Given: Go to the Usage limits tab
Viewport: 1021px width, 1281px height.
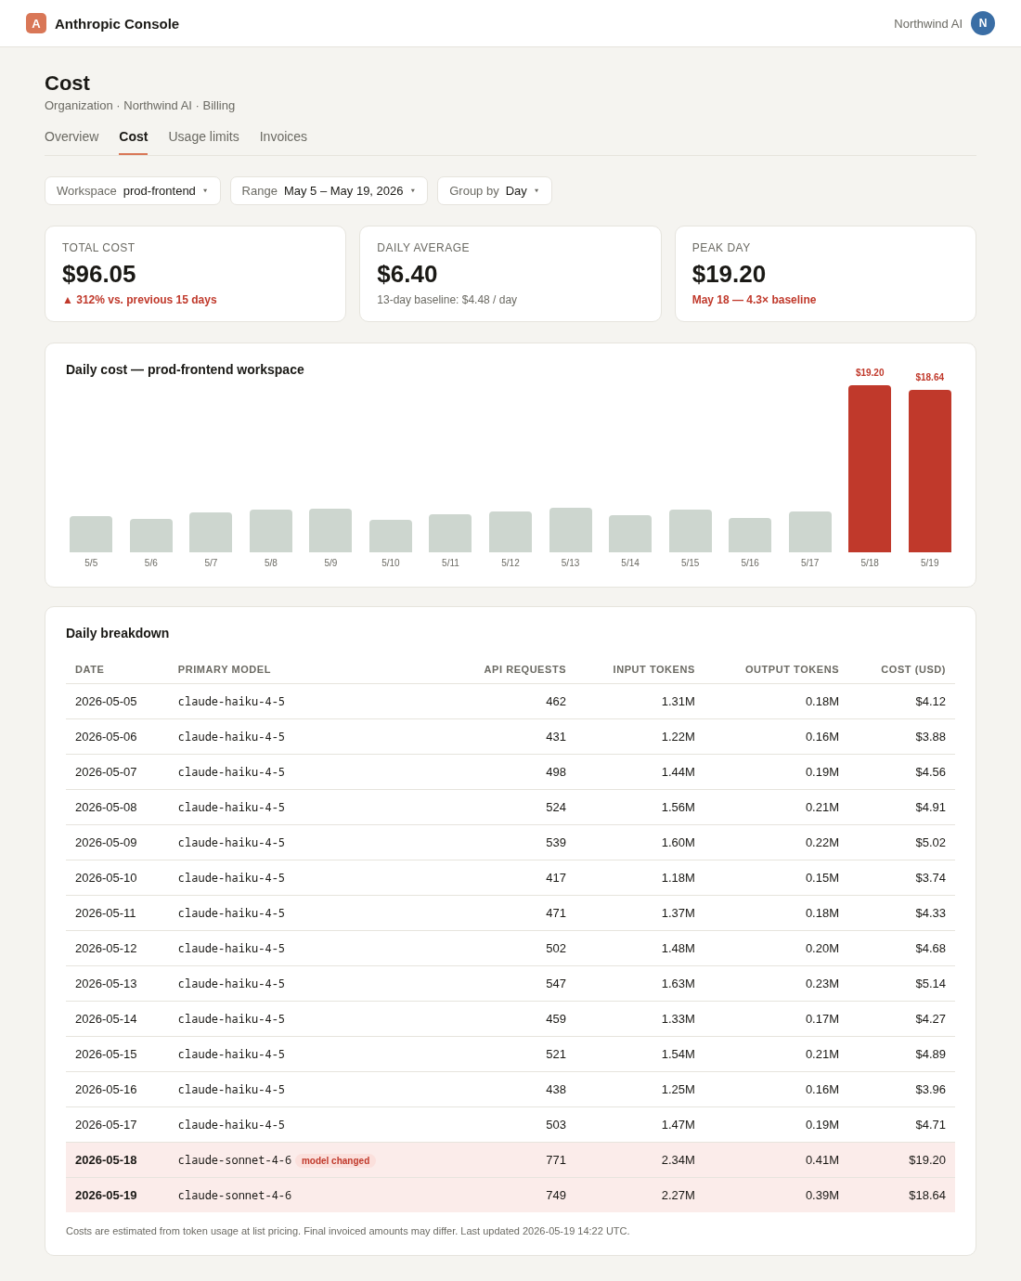Looking at the screenshot, I should pyautogui.click(x=203, y=136).
